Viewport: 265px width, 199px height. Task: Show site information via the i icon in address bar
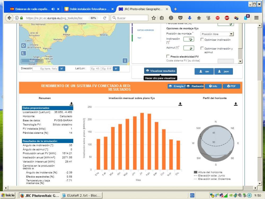coord(17,18)
